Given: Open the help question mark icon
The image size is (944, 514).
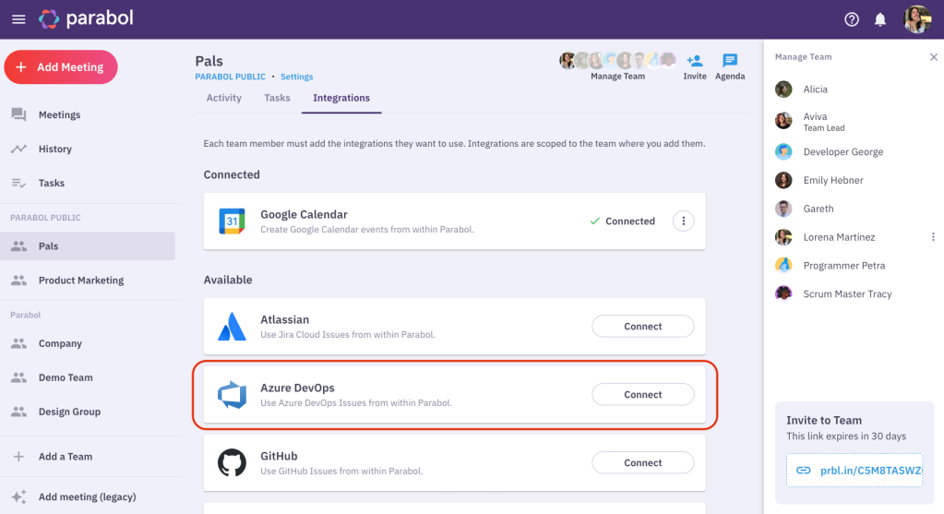Looking at the screenshot, I should [x=852, y=19].
